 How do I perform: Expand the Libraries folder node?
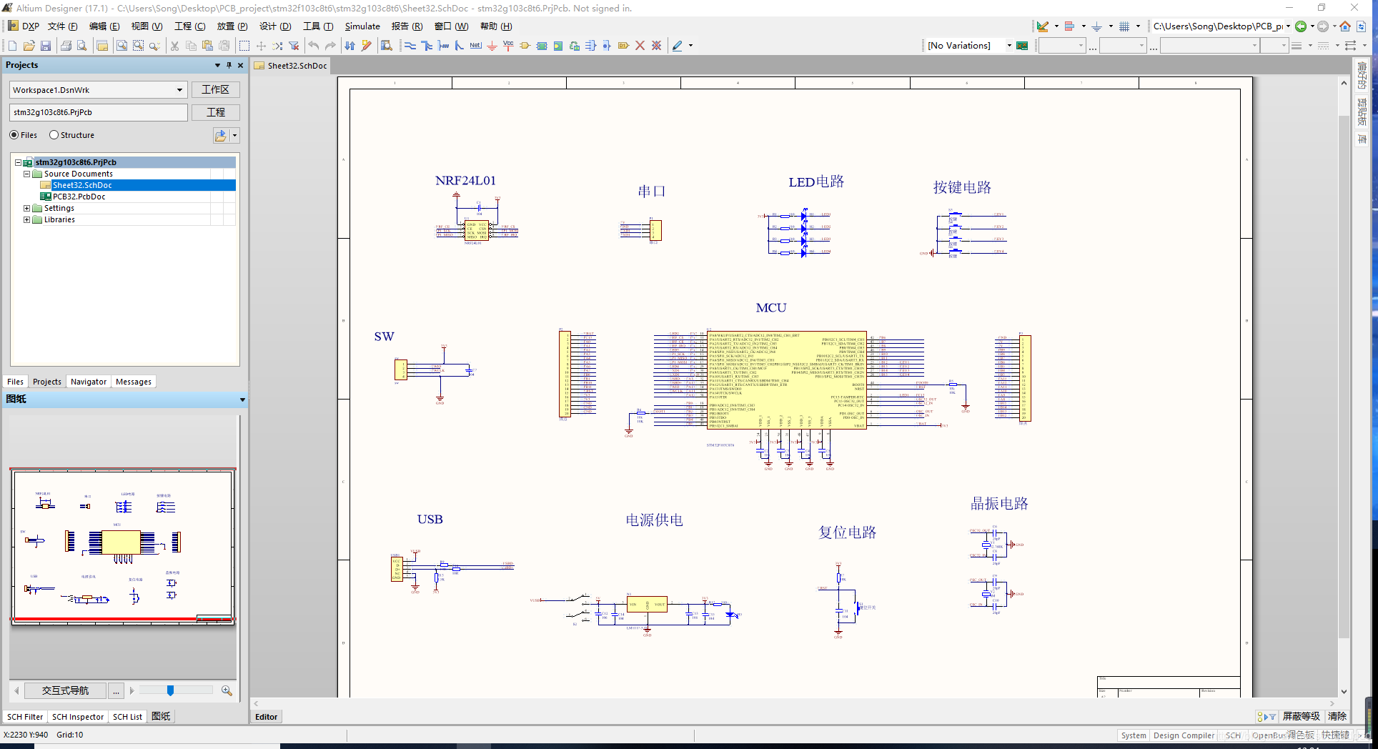click(x=27, y=219)
